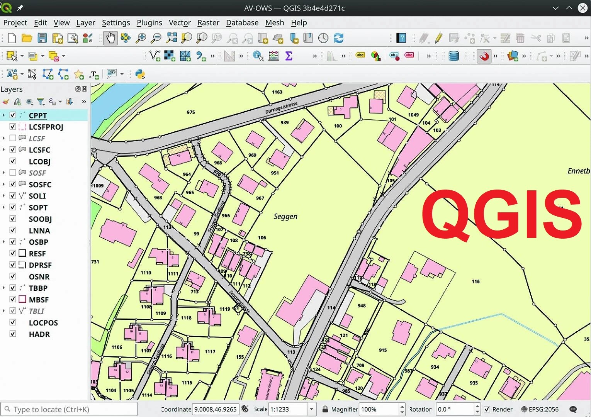Image resolution: width=591 pixels, height=417 pixels.
Task: Open the Scale dropdown list
Action: 311,409
